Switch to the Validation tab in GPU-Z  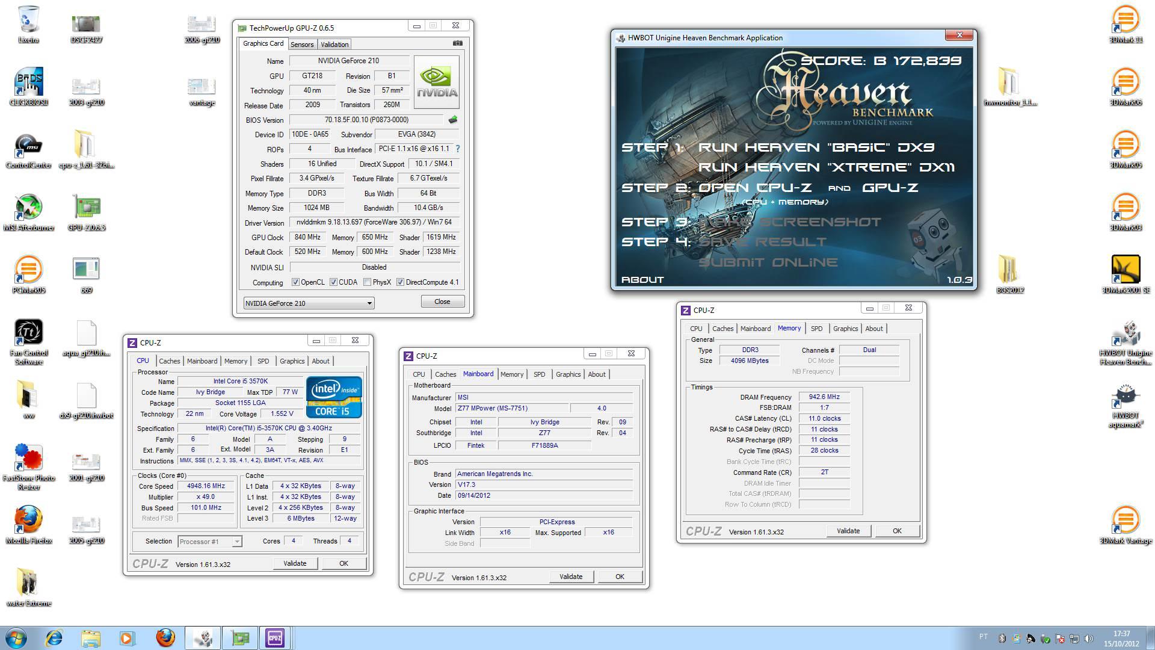(x=334, y=45)
